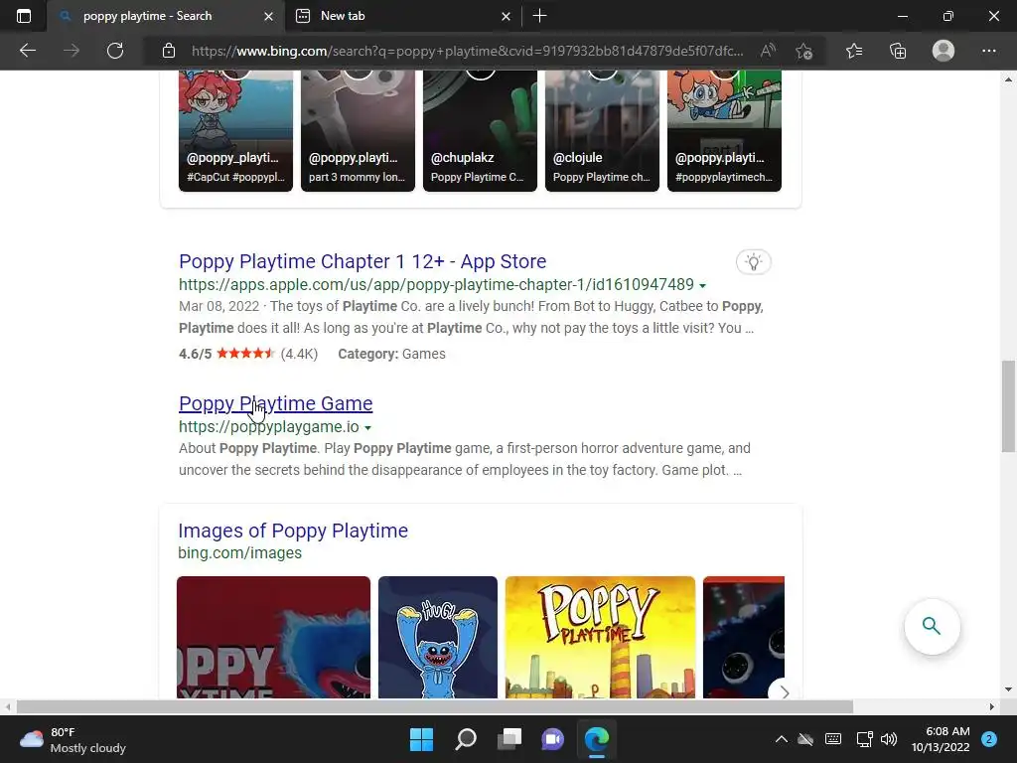1017x763 pixels.
Task: Open the @clojule video card
Action: pyautogui.click(x=602, y=131)
